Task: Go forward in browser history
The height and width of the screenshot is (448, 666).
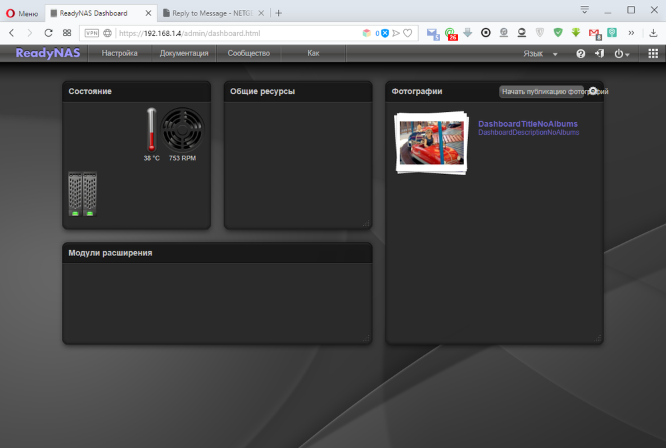Action: tap(29, 33)
